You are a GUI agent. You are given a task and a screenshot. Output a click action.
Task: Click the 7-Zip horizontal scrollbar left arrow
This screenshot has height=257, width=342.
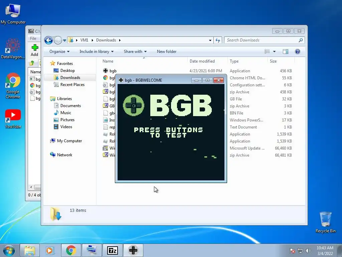tap(31, 187)
